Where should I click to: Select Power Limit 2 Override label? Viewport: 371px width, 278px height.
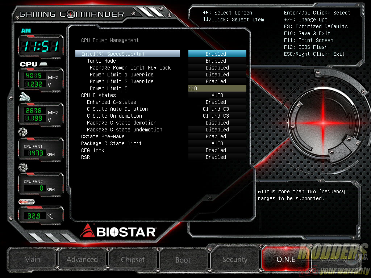point(122,81)
